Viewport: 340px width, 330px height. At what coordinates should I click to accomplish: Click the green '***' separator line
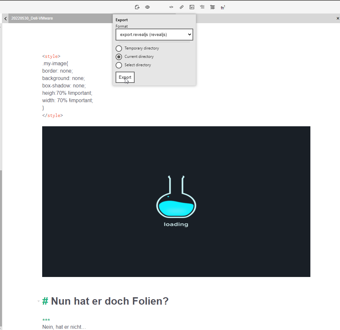point(46,320)
